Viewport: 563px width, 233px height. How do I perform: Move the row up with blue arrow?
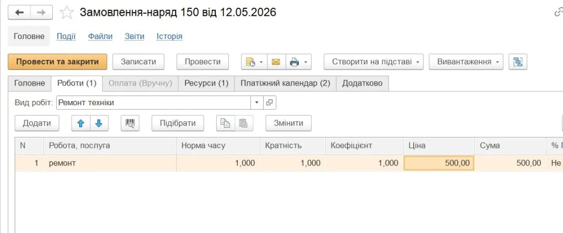pos(81,123)
